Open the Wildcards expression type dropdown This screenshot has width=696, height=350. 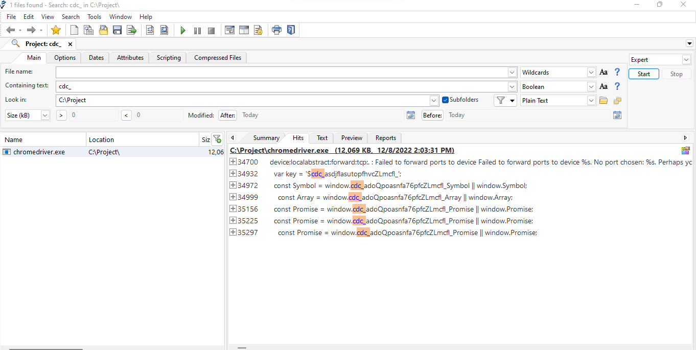591,73
